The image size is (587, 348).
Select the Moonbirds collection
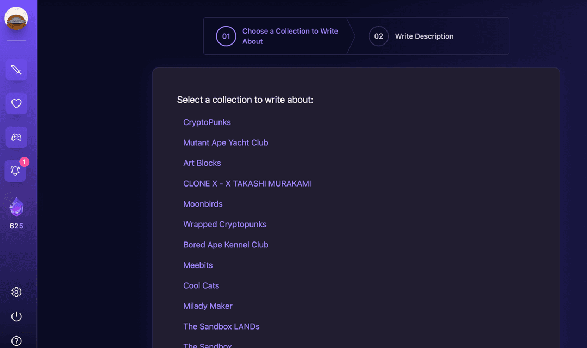click(203, 203)
